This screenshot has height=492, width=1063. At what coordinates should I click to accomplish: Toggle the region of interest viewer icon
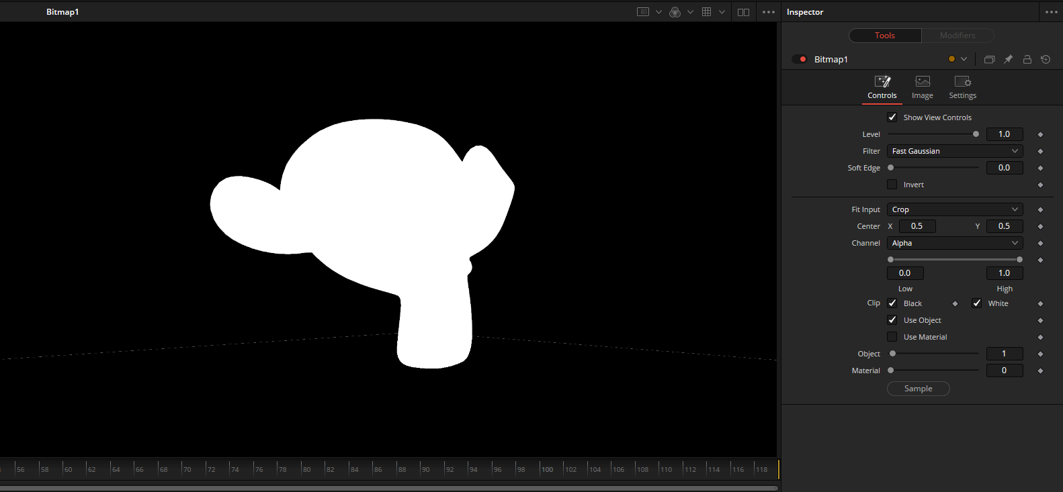tap(643, 12)
